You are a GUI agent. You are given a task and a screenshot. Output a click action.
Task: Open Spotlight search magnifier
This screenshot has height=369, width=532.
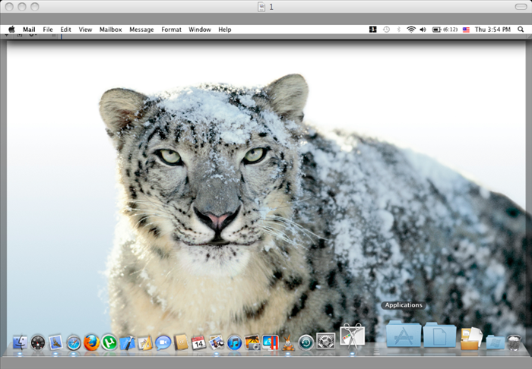coord(521,30)
